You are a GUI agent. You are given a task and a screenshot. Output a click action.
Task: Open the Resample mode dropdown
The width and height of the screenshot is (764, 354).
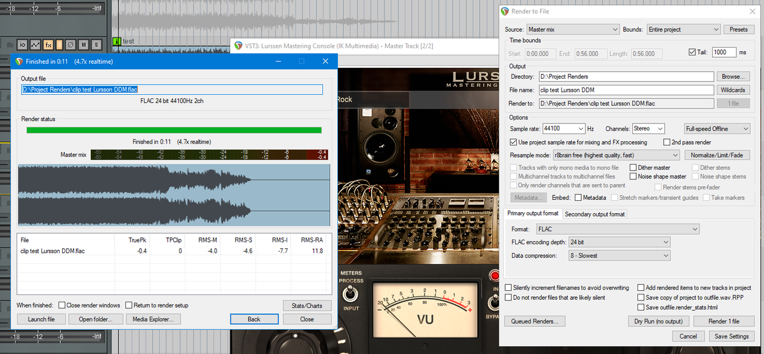[616, 155]
